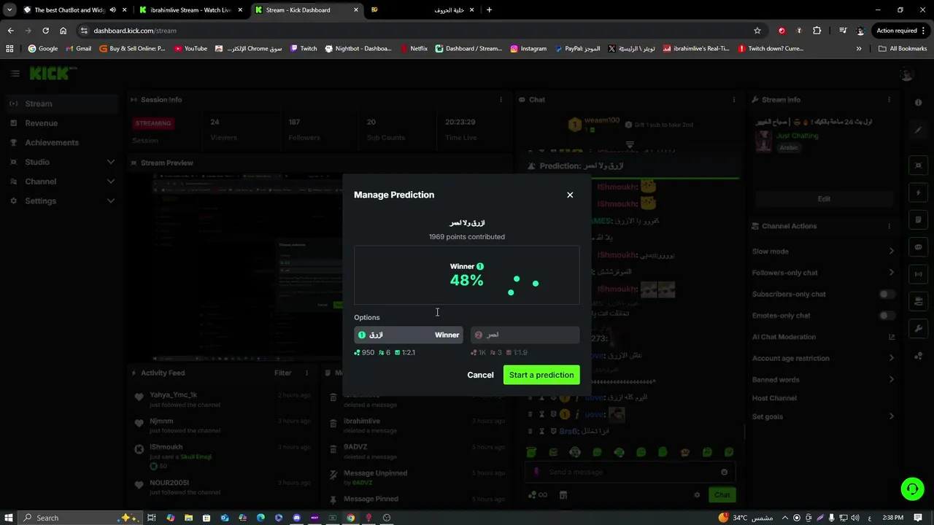934x525 pixels.
Task: Click the browser address bar
Action: coord(416,31)
